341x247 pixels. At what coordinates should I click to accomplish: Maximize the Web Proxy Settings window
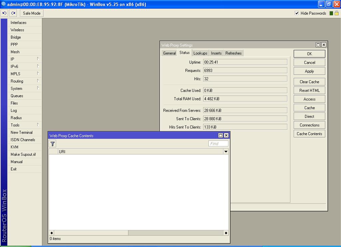(x=318, y=45)
